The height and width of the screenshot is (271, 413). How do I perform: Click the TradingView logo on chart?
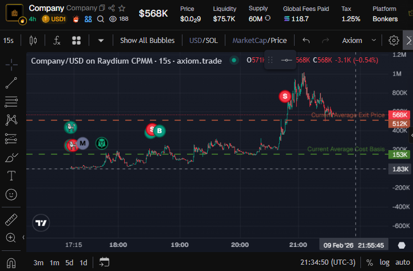41,223
